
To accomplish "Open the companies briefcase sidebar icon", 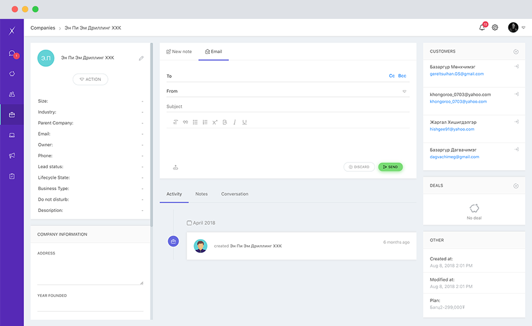I will (12, 115).
